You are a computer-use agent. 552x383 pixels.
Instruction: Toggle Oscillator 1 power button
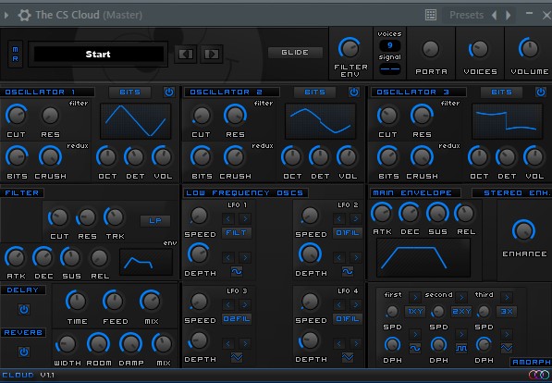coord(169,92)
